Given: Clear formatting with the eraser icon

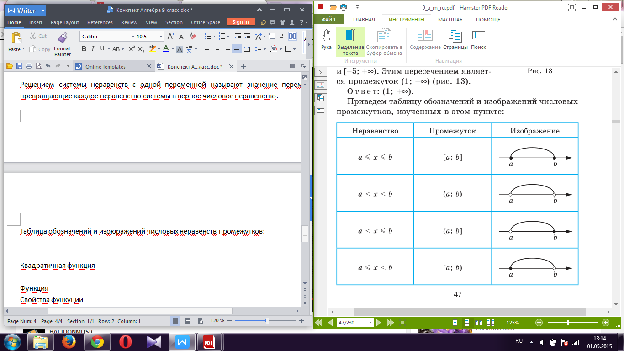Looking at the screenshot, I should pyautogui.click(x=193, y=37).
